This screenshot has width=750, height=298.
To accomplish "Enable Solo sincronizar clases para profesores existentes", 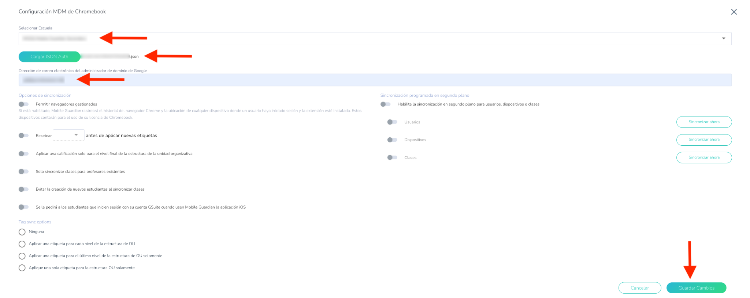I will (23, 172).
